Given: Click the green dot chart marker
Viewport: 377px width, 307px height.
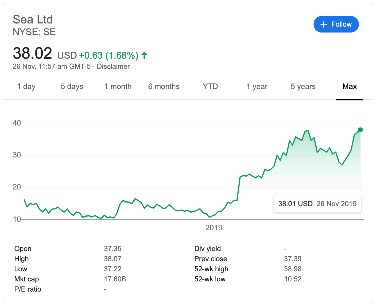Looking at the screenshot, I should coord(360,130).
